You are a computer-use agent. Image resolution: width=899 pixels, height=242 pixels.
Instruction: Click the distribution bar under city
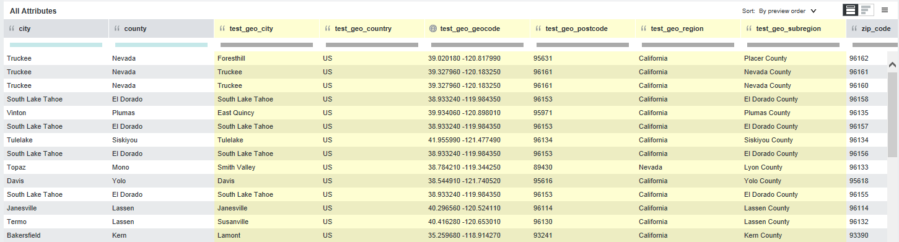(x=56, y=45)
